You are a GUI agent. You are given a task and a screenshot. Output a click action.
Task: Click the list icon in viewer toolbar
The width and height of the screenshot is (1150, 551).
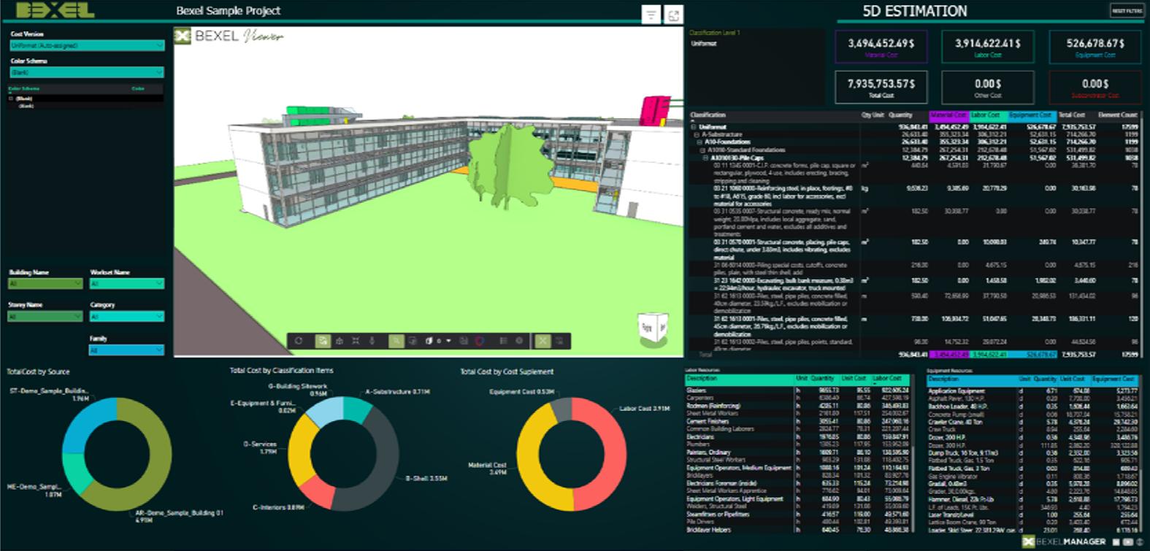coord(503,341)
